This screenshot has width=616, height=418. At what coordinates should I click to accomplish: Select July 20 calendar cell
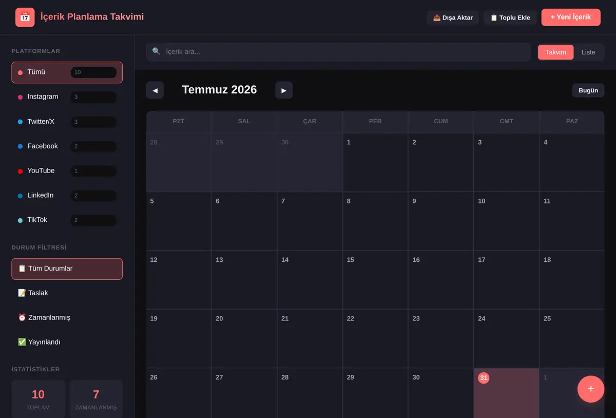click(x=244, y=339)
